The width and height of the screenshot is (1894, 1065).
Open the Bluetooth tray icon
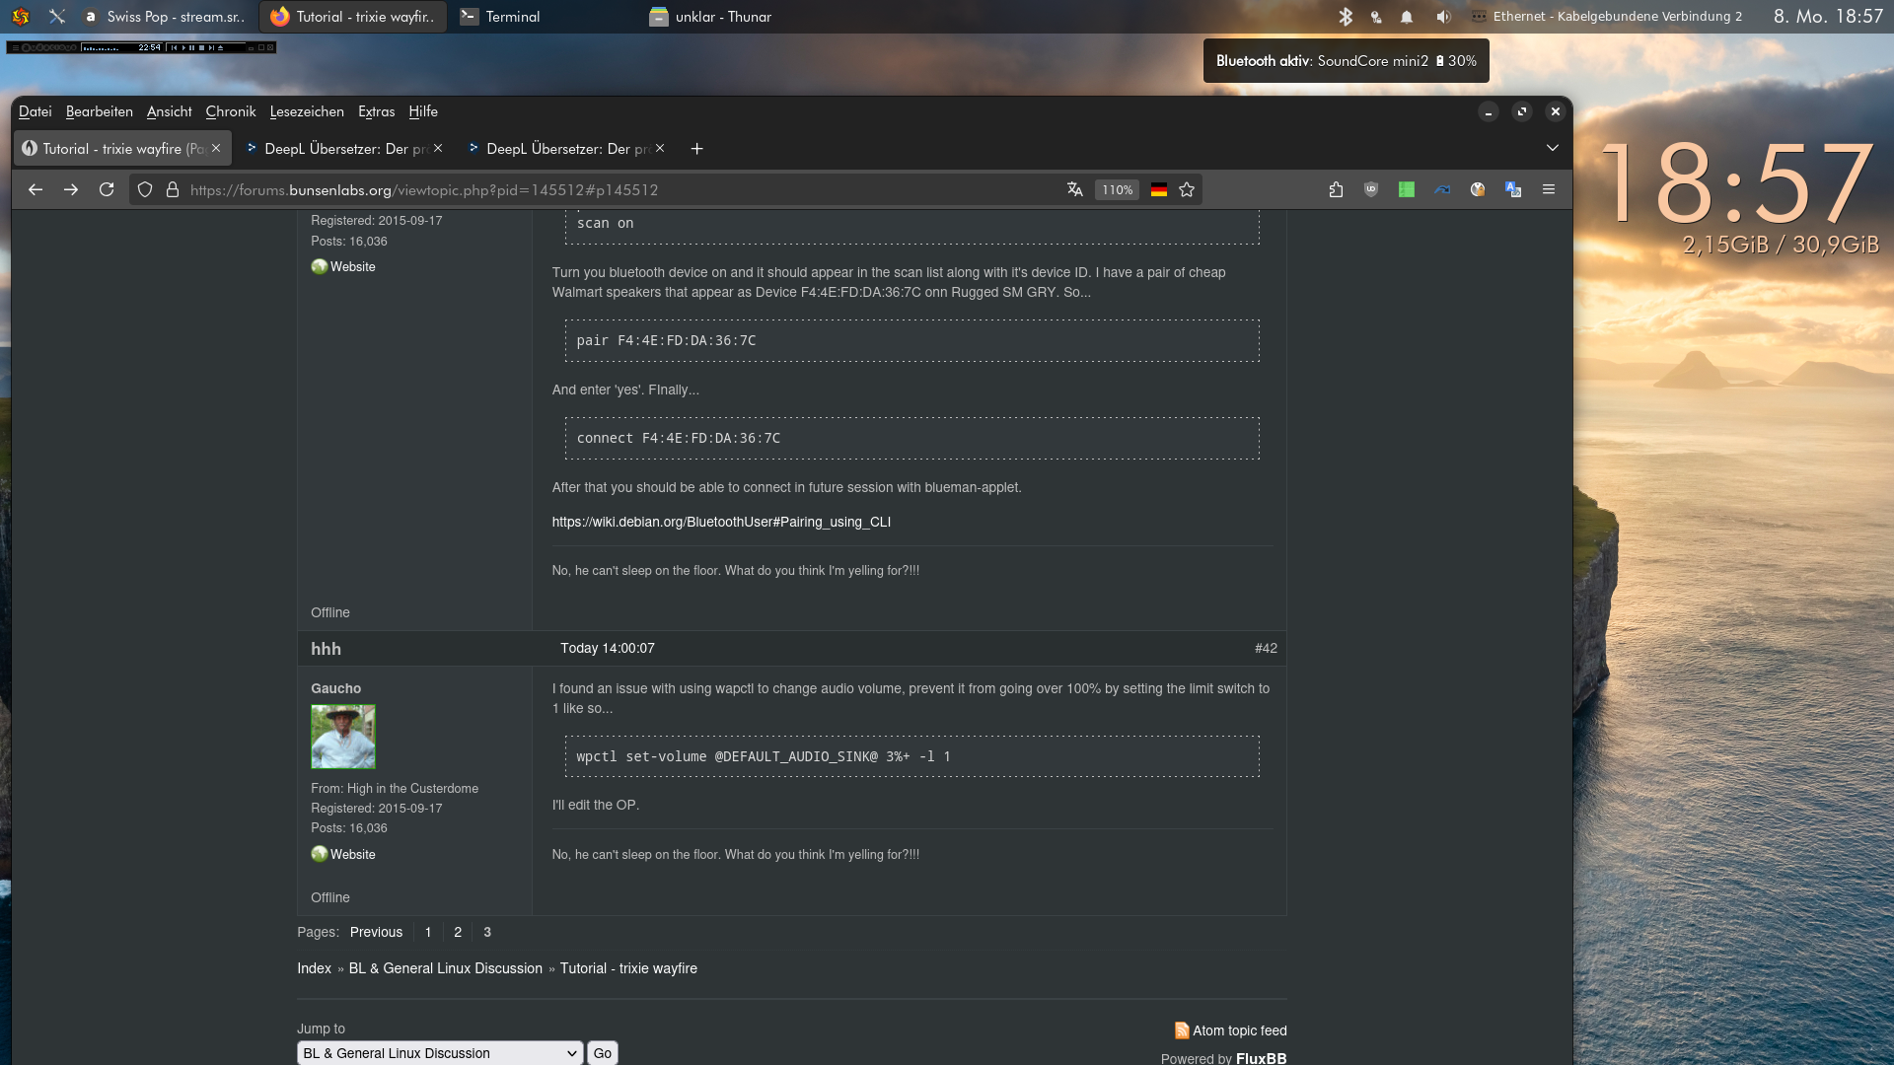[x=1346, y=17]
